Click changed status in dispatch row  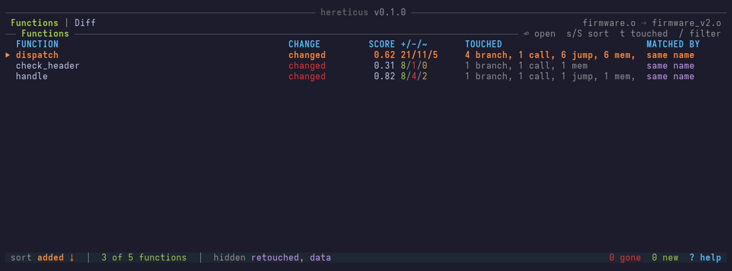point(307,55)
